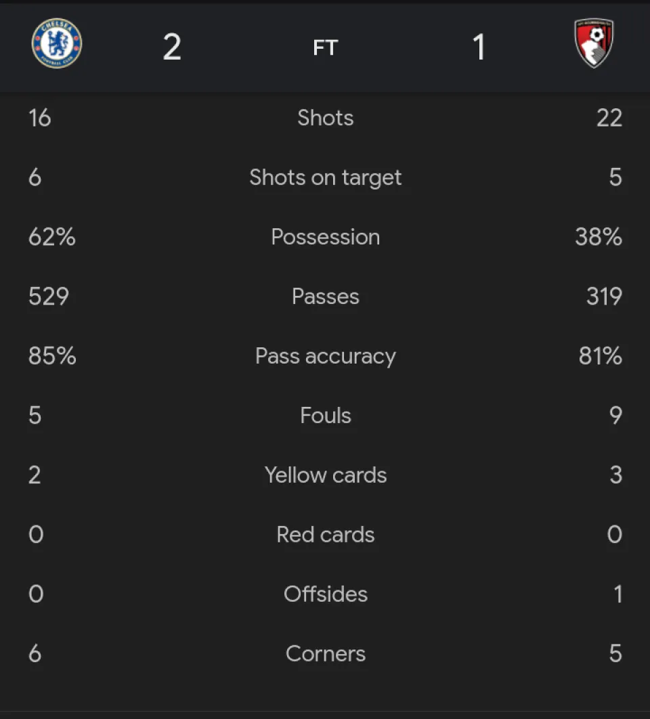Select the Yellow cards label

325,475
